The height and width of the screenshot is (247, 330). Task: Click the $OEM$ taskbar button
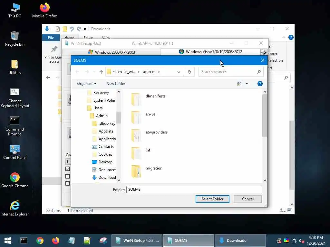point(189,241)
